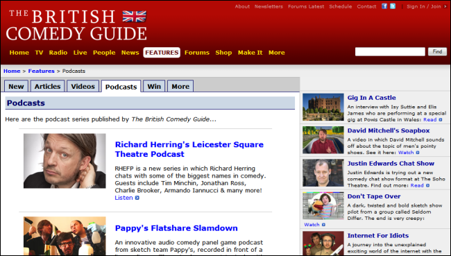Click arrow icon after Gig In A Castle Read
This screenshot has width=451, height=256.
(441, 119)
